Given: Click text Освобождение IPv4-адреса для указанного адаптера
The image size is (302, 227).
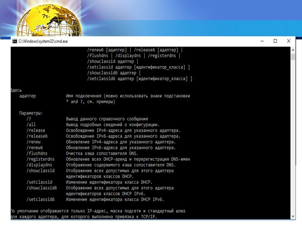Looking at the screenshot, I should 123,131.
